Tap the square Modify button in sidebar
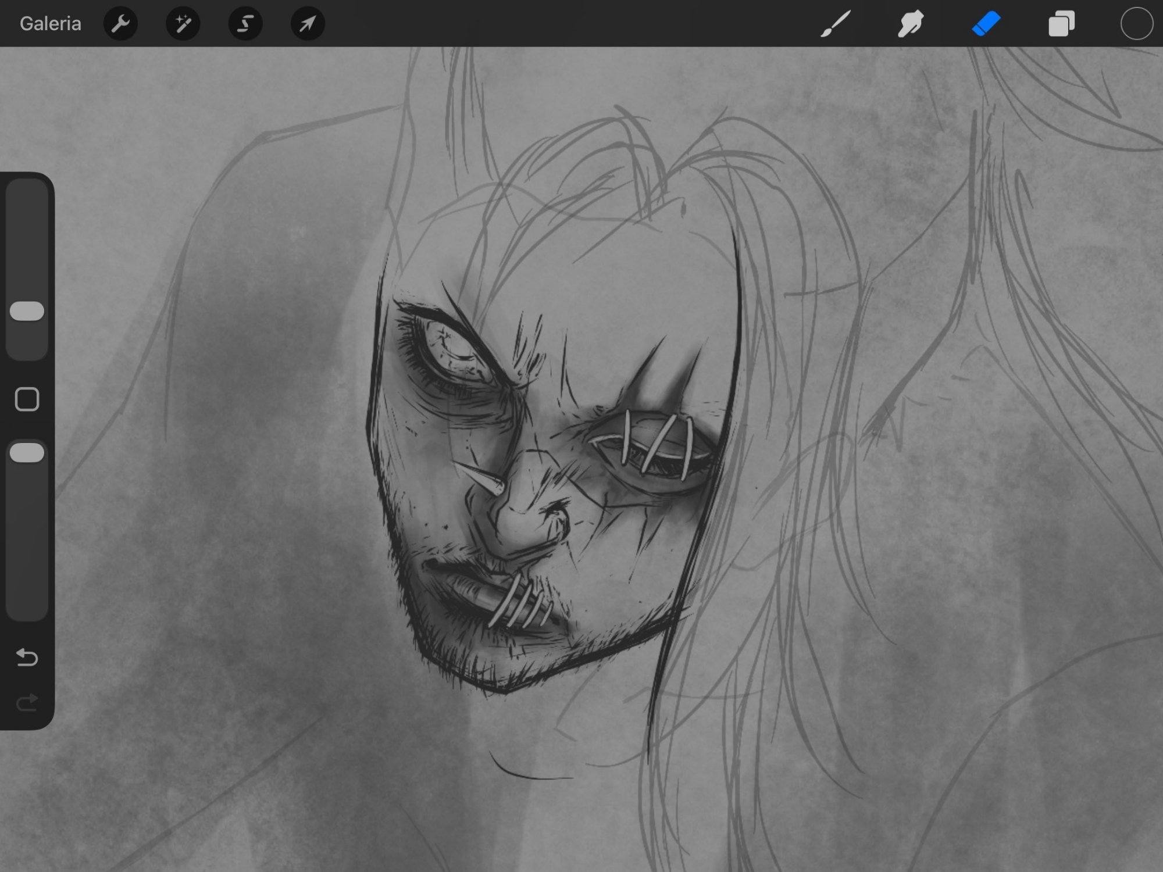The width and height of the screenshot is (1163, 872). [x=27, y=399]
